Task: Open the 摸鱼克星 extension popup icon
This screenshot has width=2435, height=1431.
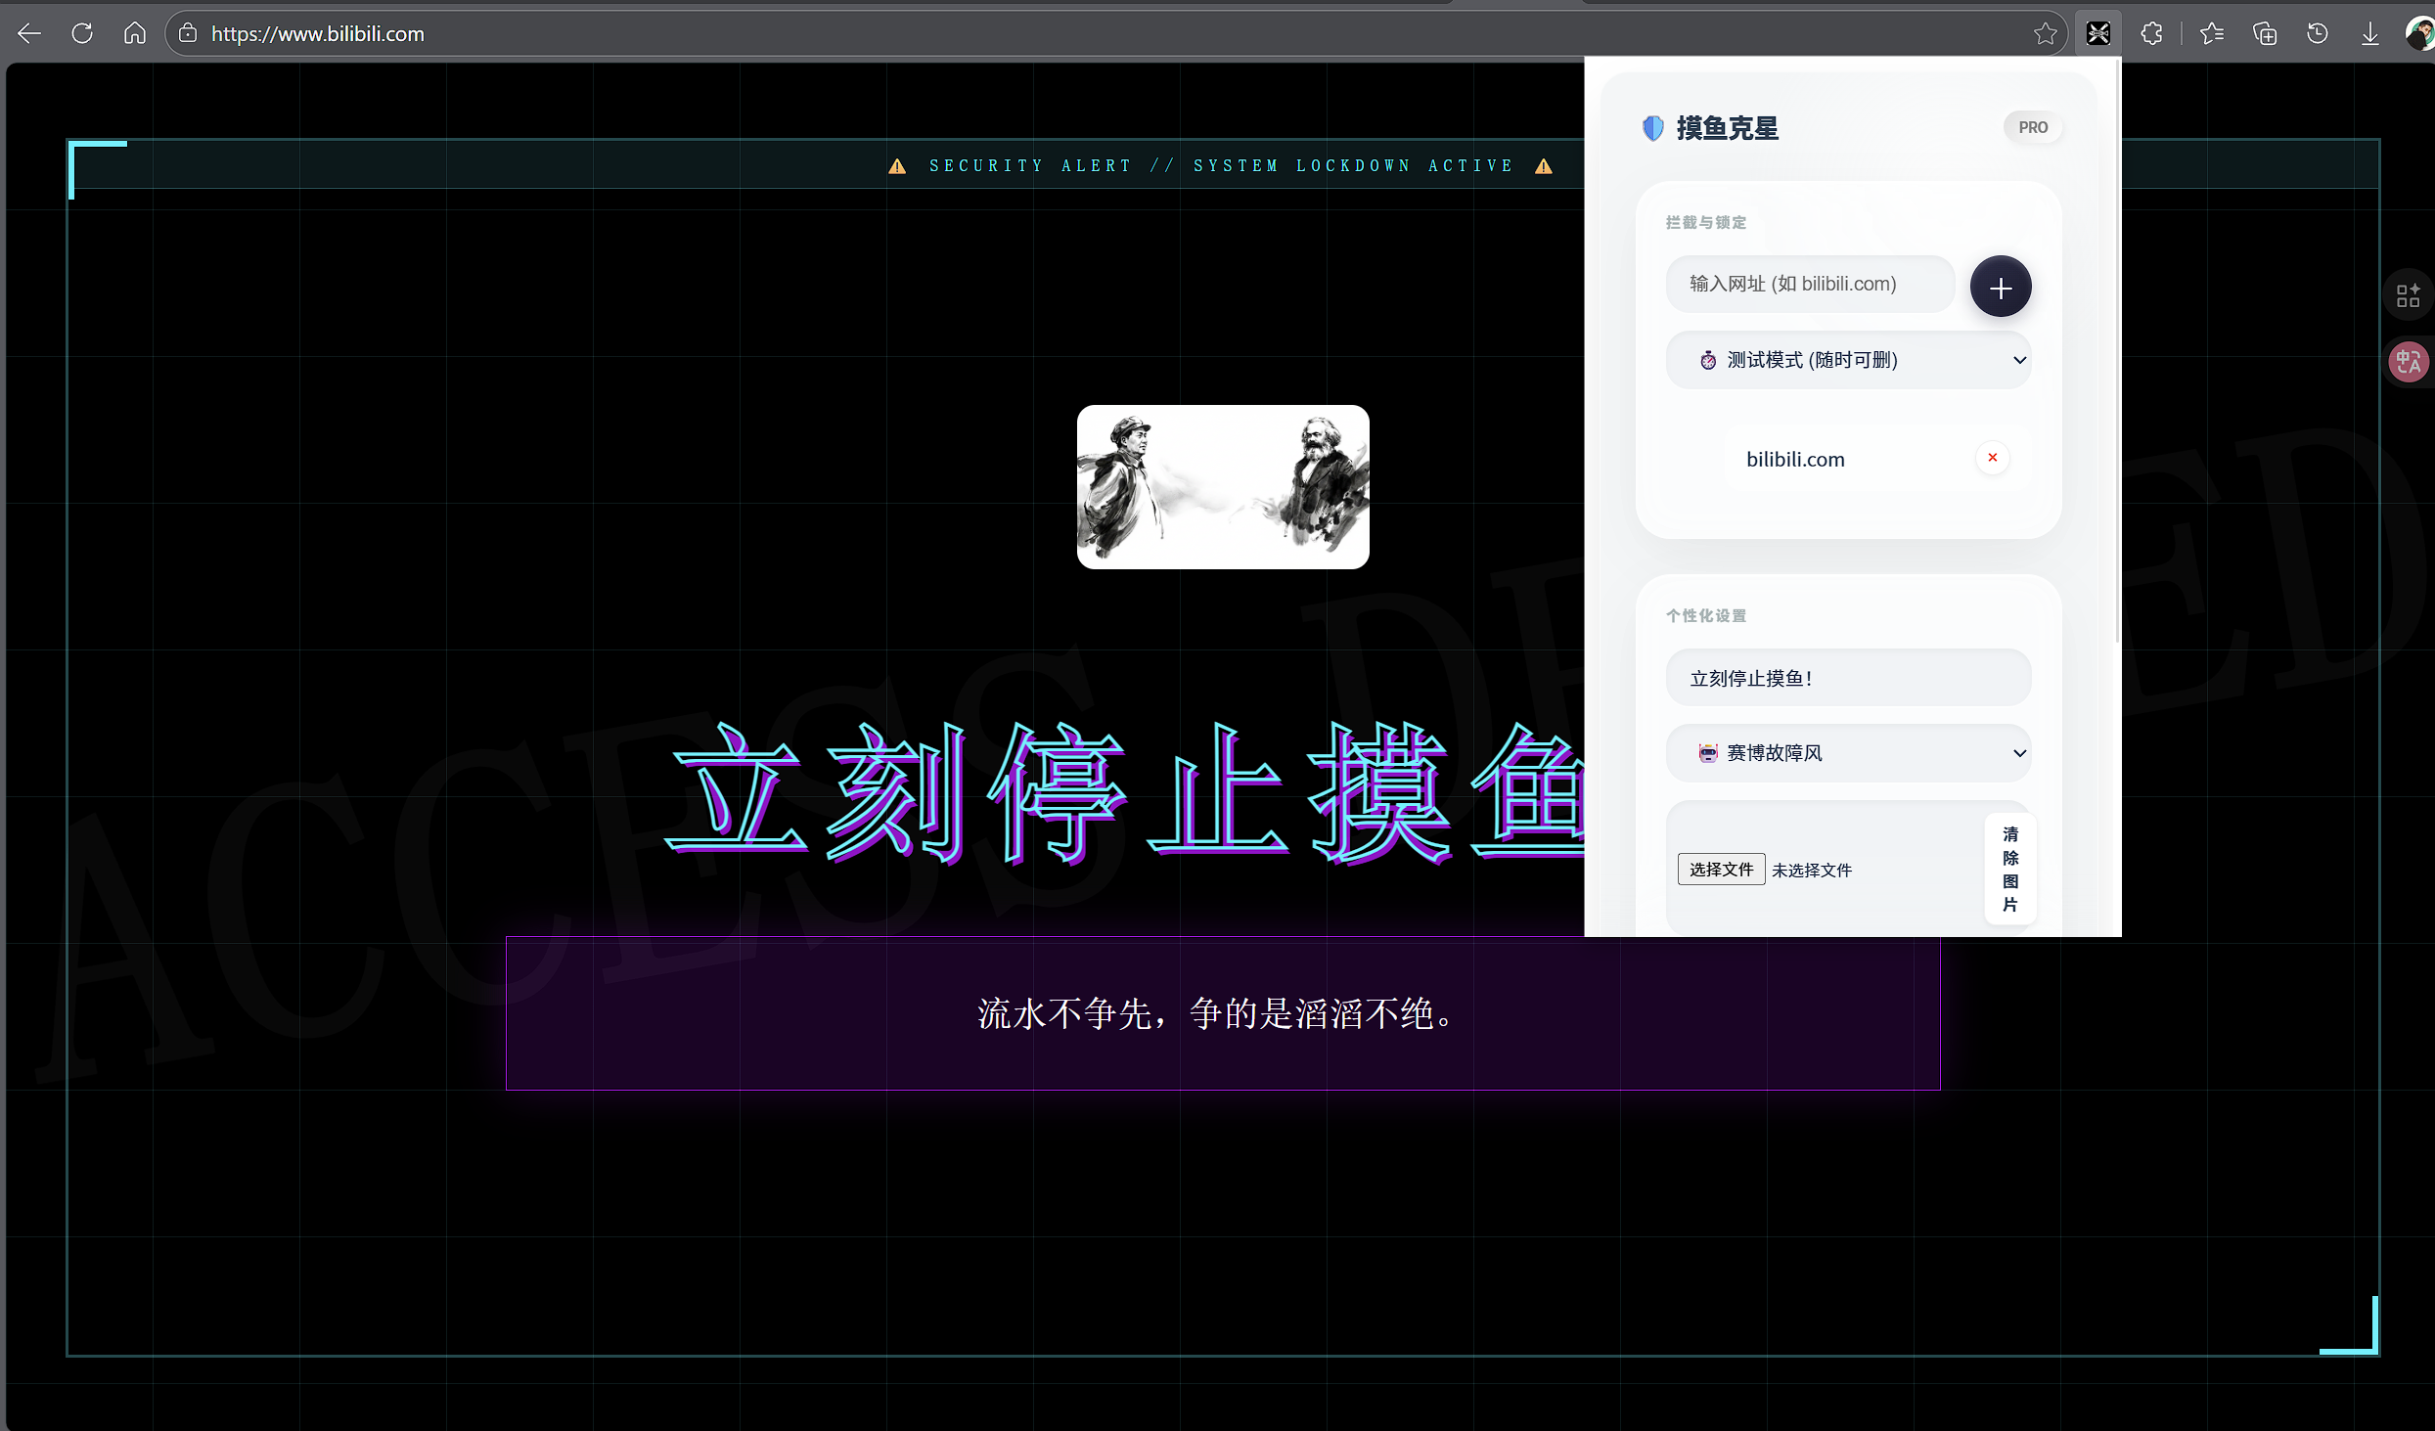Action: [2097, 32]
